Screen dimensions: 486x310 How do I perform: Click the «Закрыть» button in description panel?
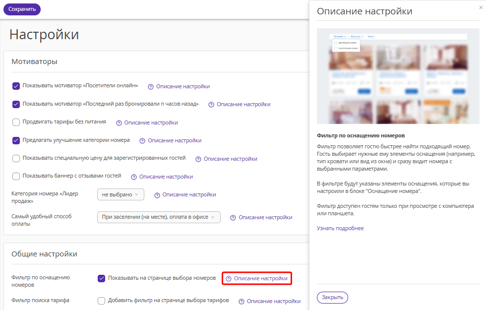click(332, 297)
